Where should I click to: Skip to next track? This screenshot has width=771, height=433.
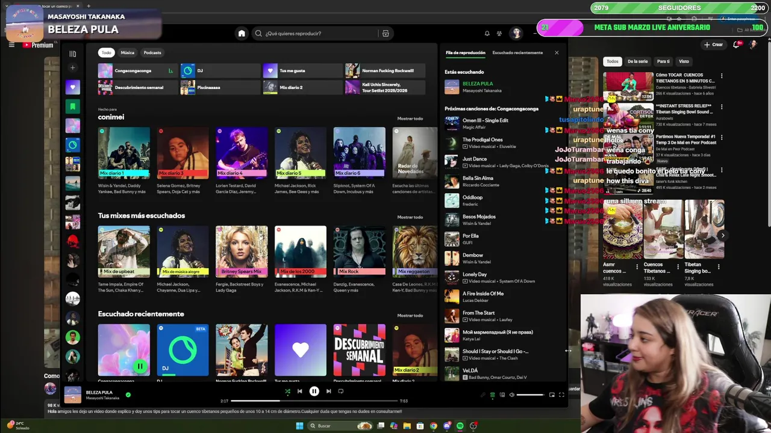point(328,391)
